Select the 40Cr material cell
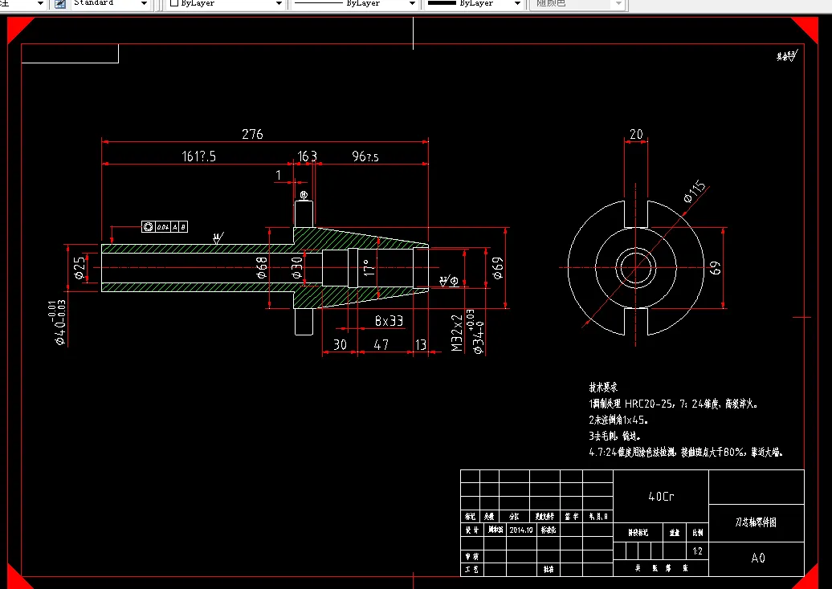The height and width of the screenshot is (589, 832). tap(661, 497)
